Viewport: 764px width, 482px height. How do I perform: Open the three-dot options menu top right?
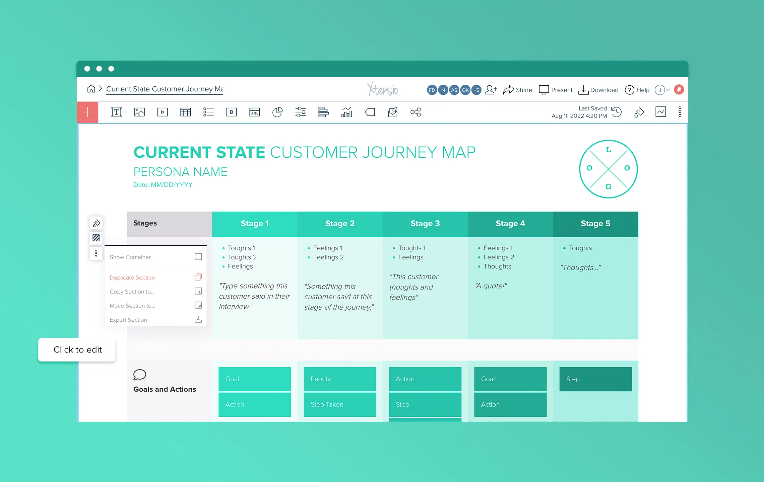tap(680, 112)
